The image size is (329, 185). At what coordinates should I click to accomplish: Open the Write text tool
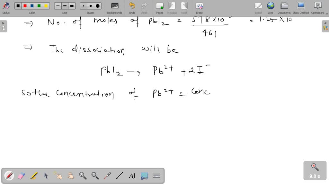pyautogui.click(x=132, y=175)
